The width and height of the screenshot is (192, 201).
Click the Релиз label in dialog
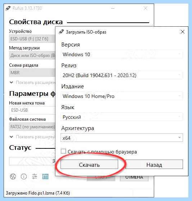click(x=69, y=65)
